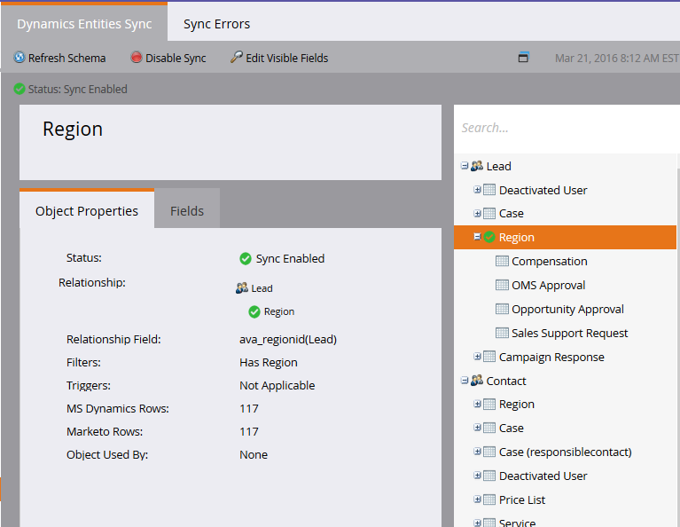Click the green check beside Region in Relationship

[254, 311]
